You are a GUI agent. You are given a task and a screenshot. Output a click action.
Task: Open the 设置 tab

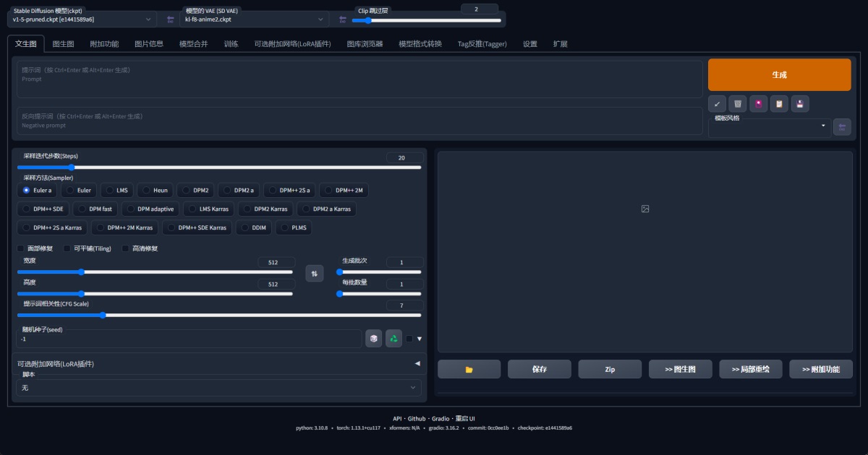coord(530,44)
